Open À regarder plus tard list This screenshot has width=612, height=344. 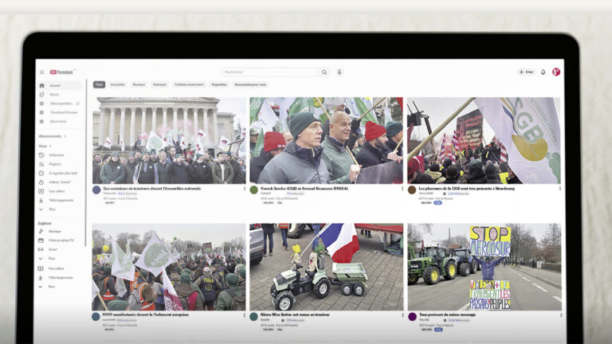(x=62, y=173)
